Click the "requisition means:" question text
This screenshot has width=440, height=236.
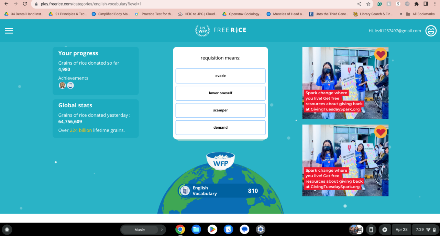tap(220, 58)
